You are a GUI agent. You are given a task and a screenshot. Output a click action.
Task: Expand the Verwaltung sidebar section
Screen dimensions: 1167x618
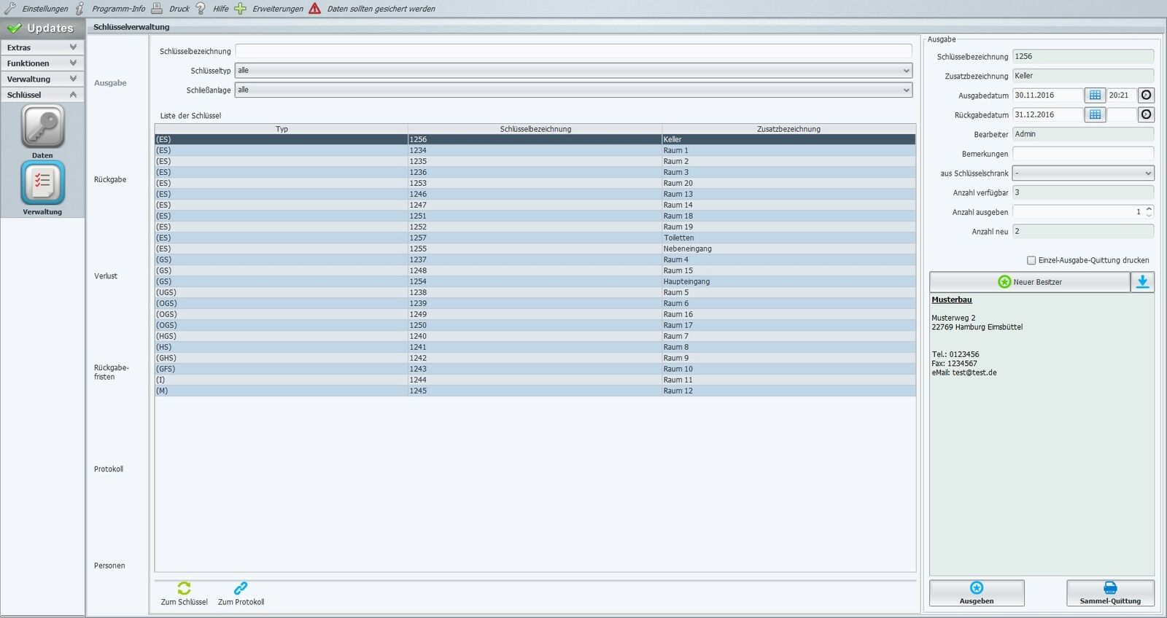coord(42,79)
